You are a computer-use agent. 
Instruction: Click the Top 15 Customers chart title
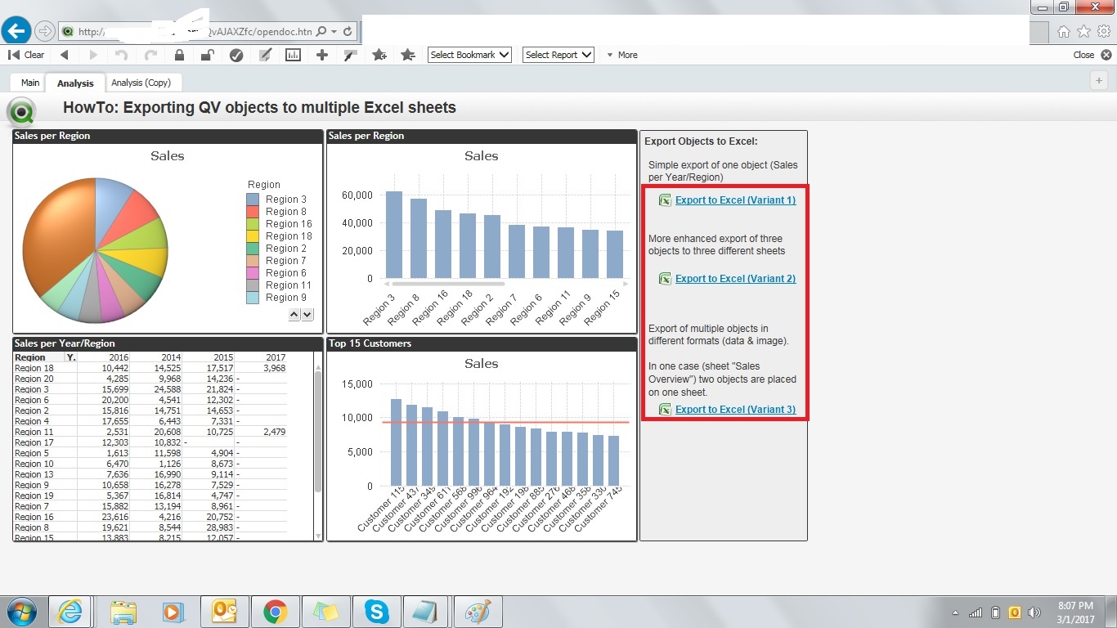coord(370,343)
